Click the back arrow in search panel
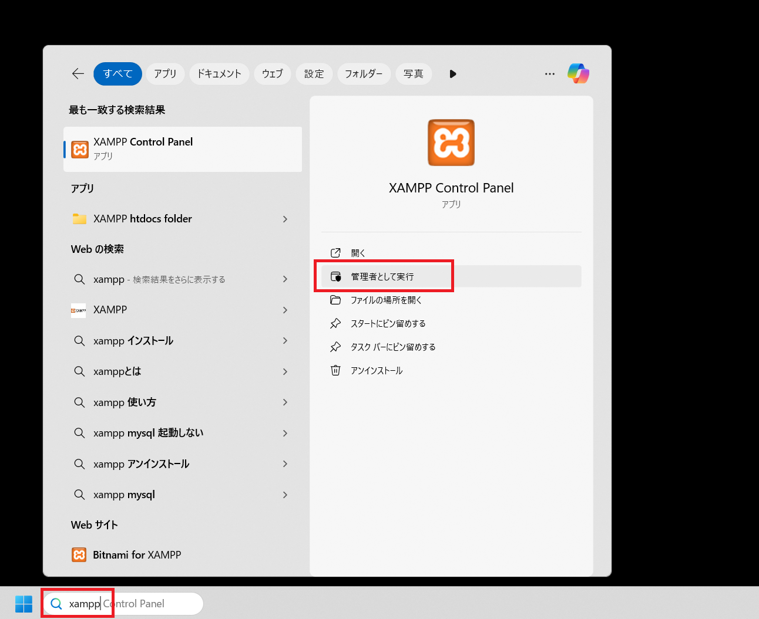The width and height of the screenshot is (759, 619). pyautogui.click(x=78, y=73)
